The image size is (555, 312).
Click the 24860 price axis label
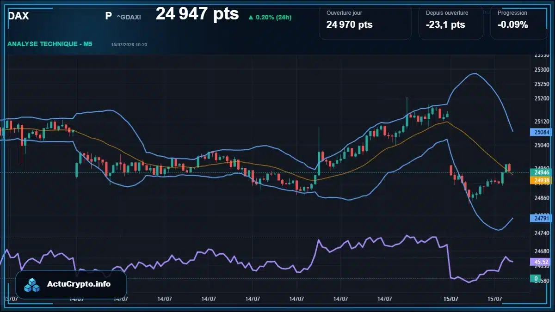(542, 198)
